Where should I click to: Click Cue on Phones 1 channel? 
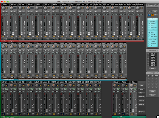(x=118, y=89)
